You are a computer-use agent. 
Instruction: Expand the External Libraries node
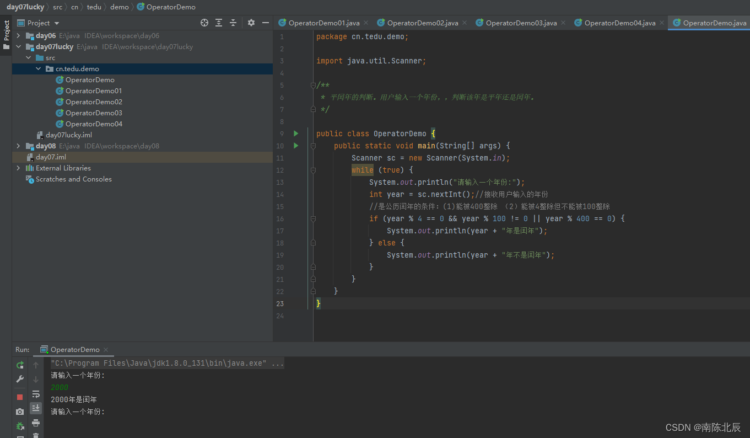pos(18,168)
